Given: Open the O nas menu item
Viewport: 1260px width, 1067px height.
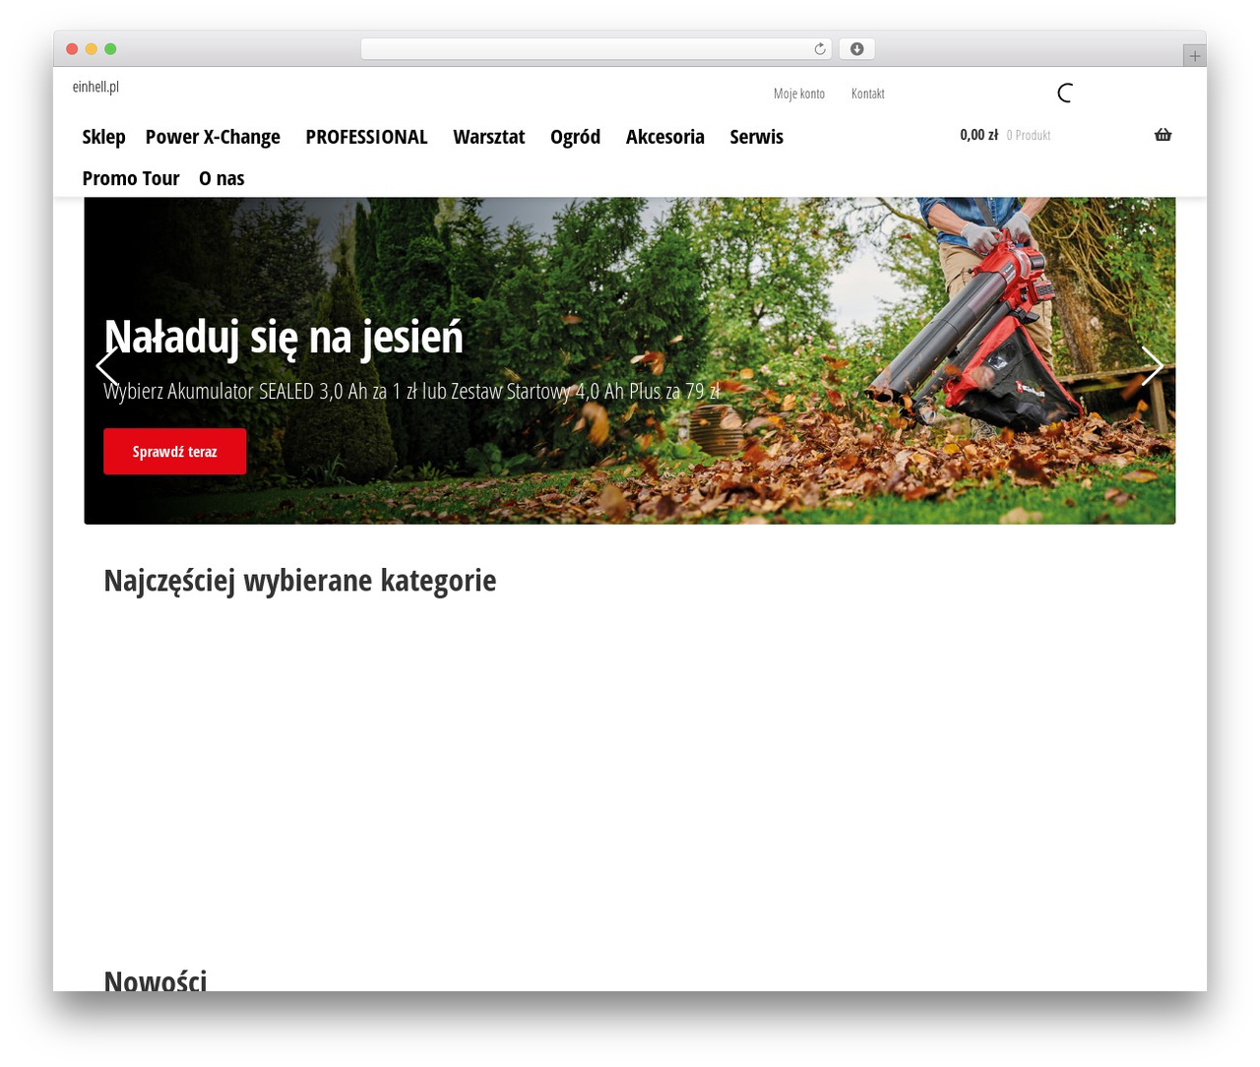Looking at the screenshot, I should [221, 178].
